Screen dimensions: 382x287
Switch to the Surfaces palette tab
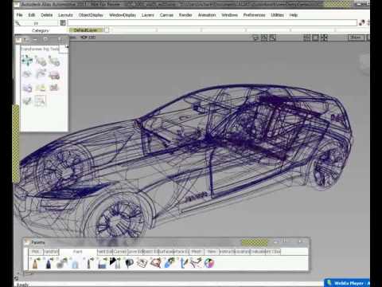(x=166, y=251)
